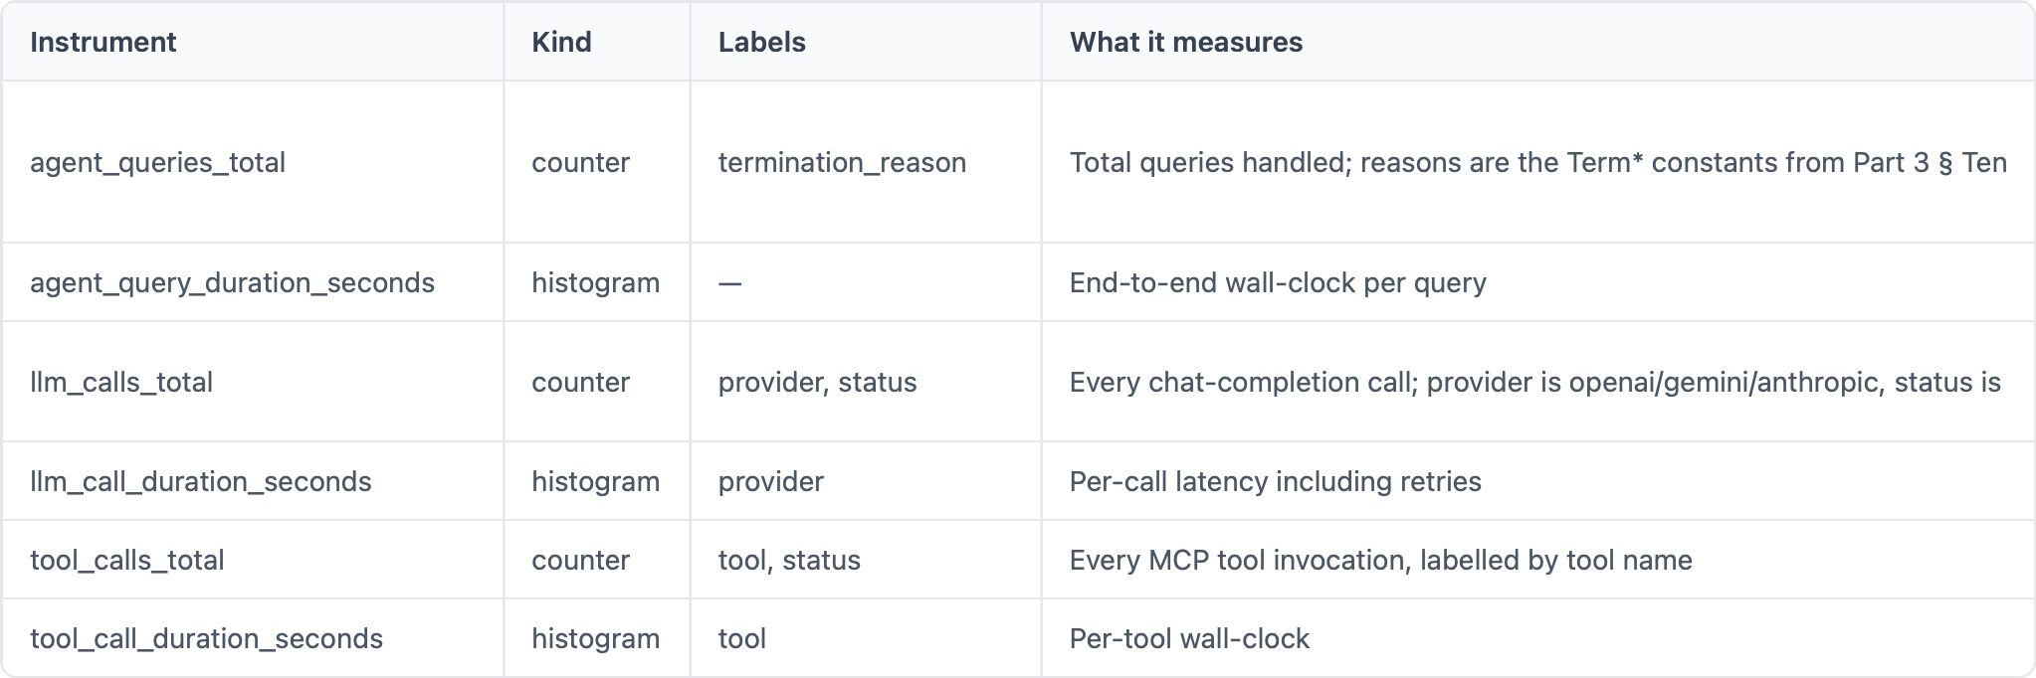Click the dash in agent_query_duration Labels cell

click(x=729, y=283)
